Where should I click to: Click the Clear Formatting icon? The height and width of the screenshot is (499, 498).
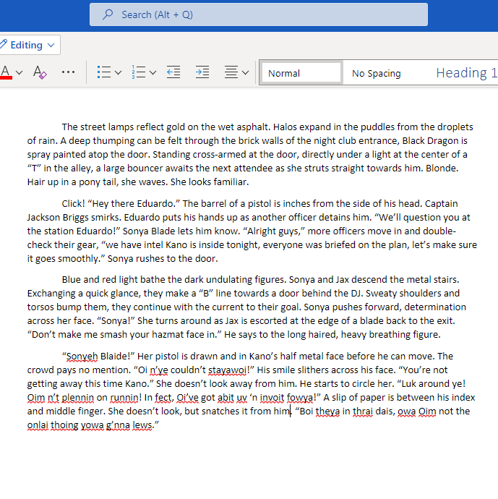(40, 72)
